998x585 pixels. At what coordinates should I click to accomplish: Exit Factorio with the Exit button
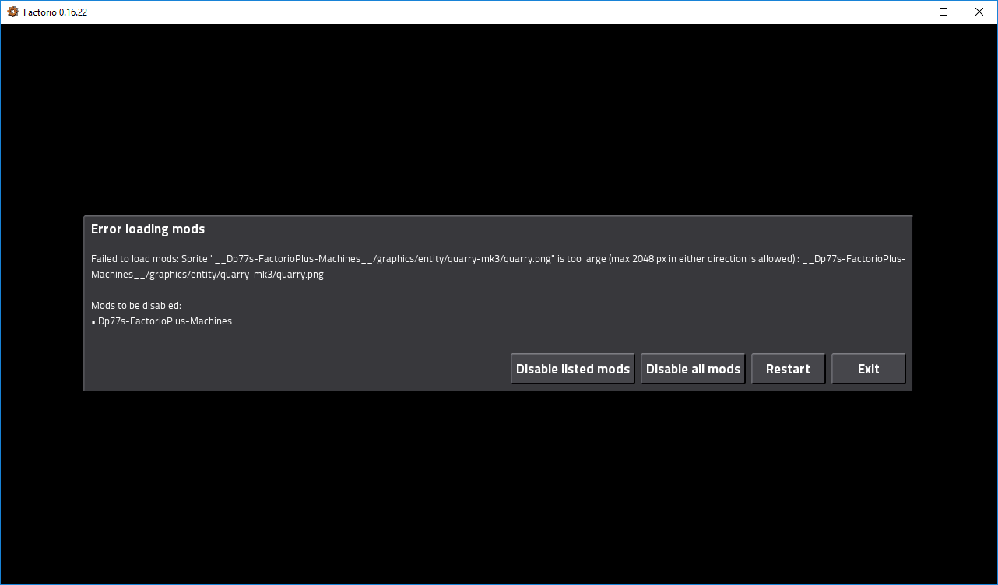coord(868,369)
